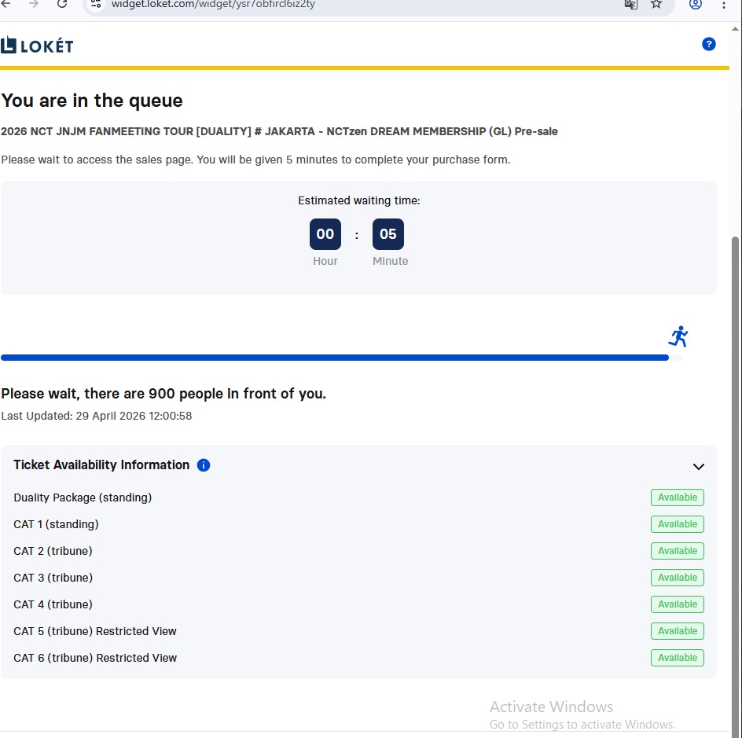Click the 'CAT 1 (standing)' row text
Image resolution: width=742 pixels, height=738 pixels.
(56, 524)
